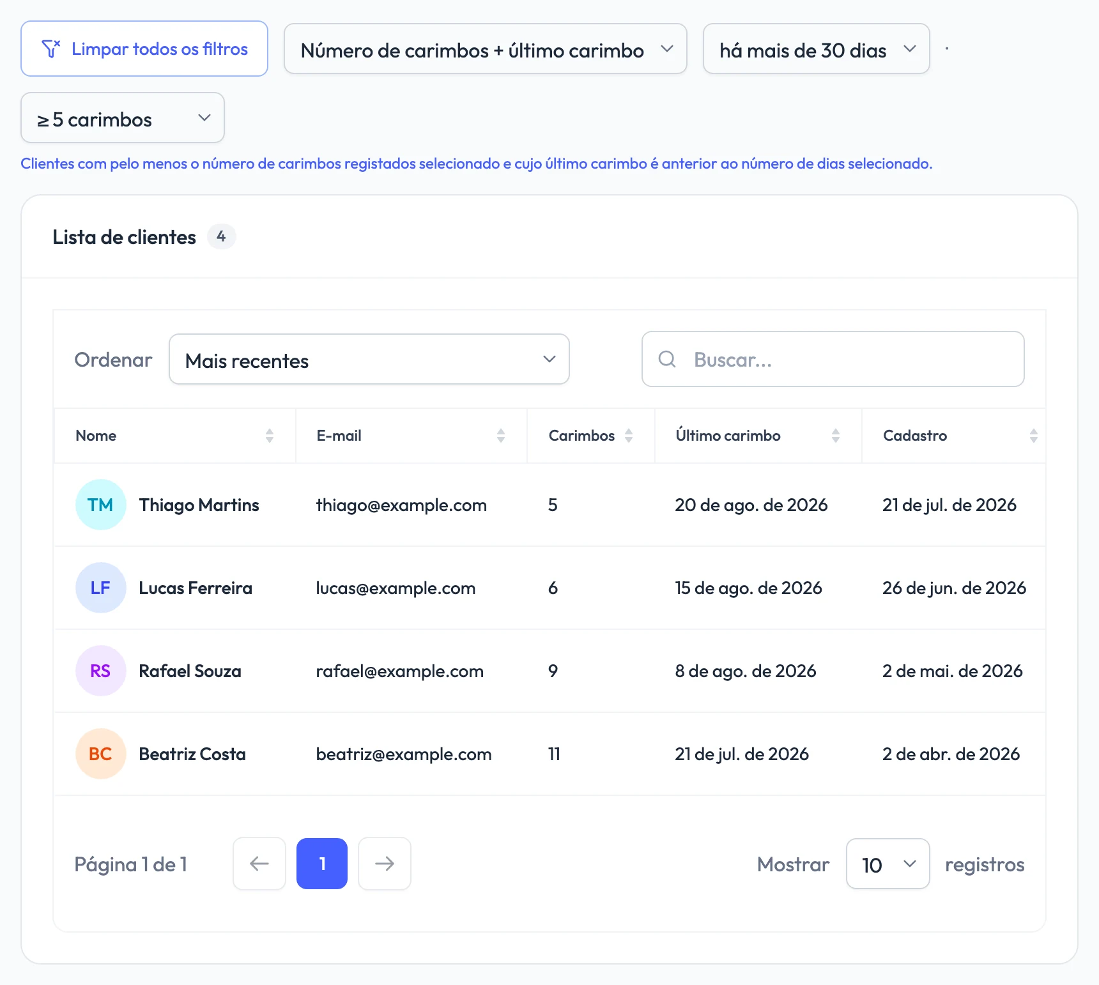Viewport: 1099px width, 985px height.
Task: Click Beatriz Costa's last stamp date 21 de jul. de 2026
Action: [x=742, y=754]
